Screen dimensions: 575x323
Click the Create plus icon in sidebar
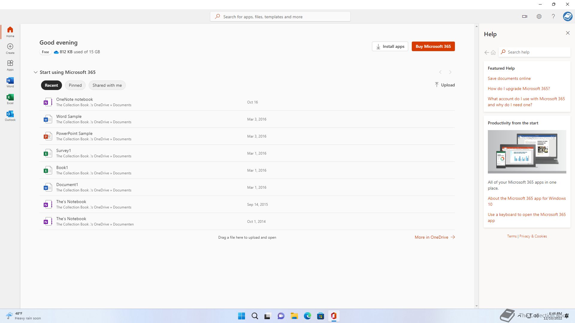(10, 48)
